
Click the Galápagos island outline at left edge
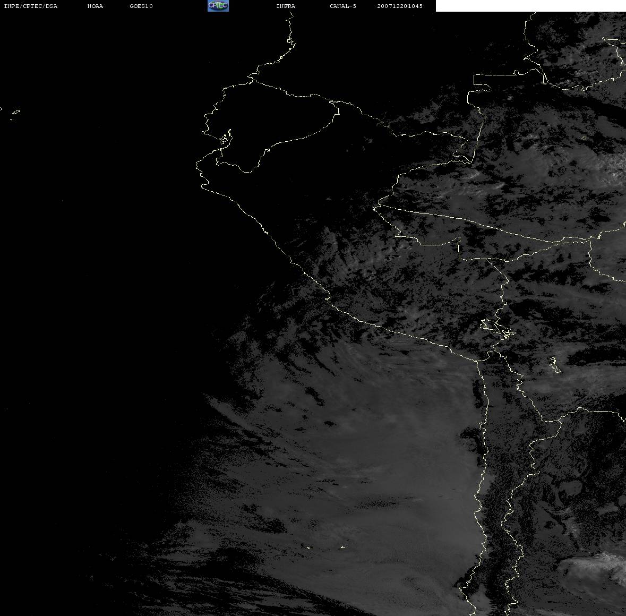tap(15, 112)
